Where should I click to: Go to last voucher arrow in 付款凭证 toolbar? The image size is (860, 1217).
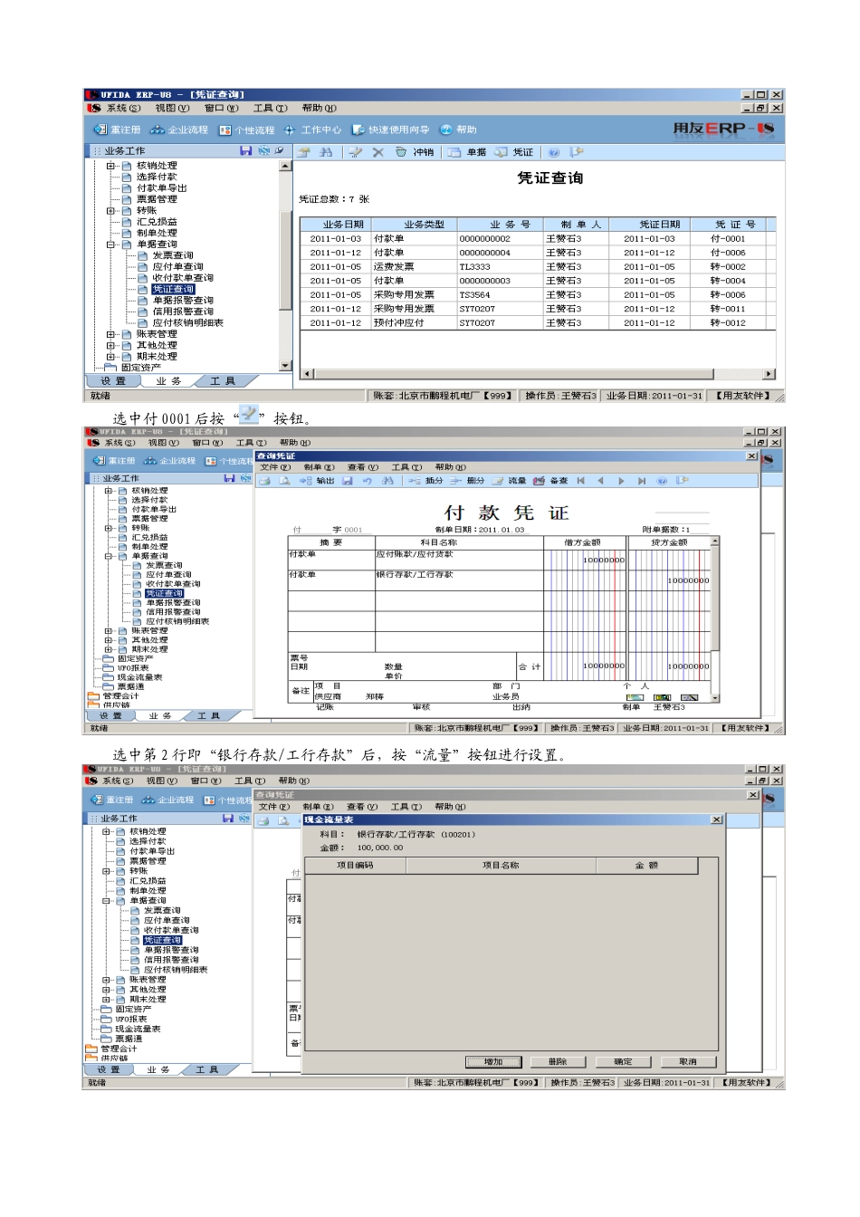tap(642, 481)
